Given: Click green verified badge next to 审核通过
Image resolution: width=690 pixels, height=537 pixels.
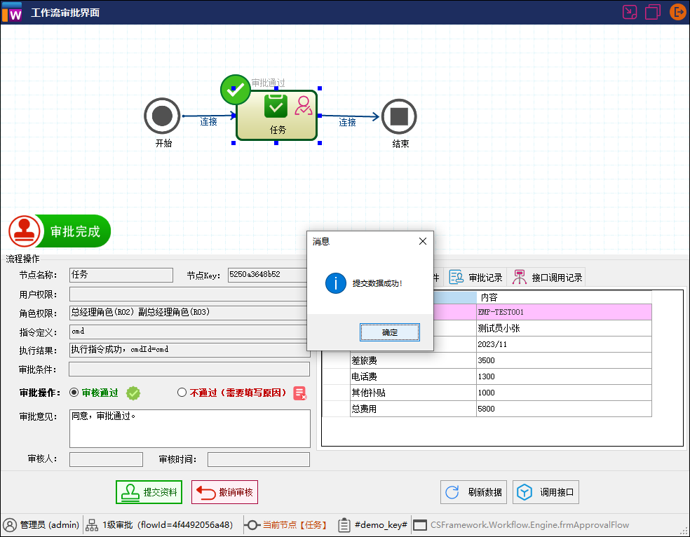Looking at the screenshot, I should 133,393.
